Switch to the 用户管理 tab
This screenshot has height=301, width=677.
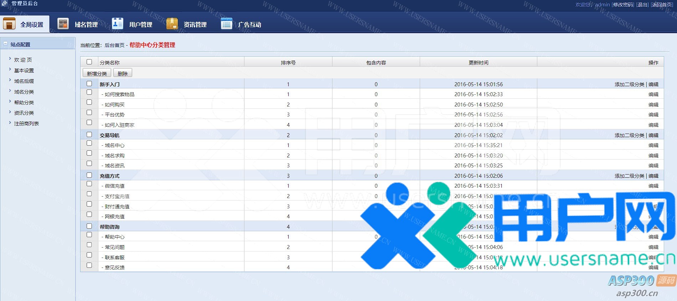141,25
